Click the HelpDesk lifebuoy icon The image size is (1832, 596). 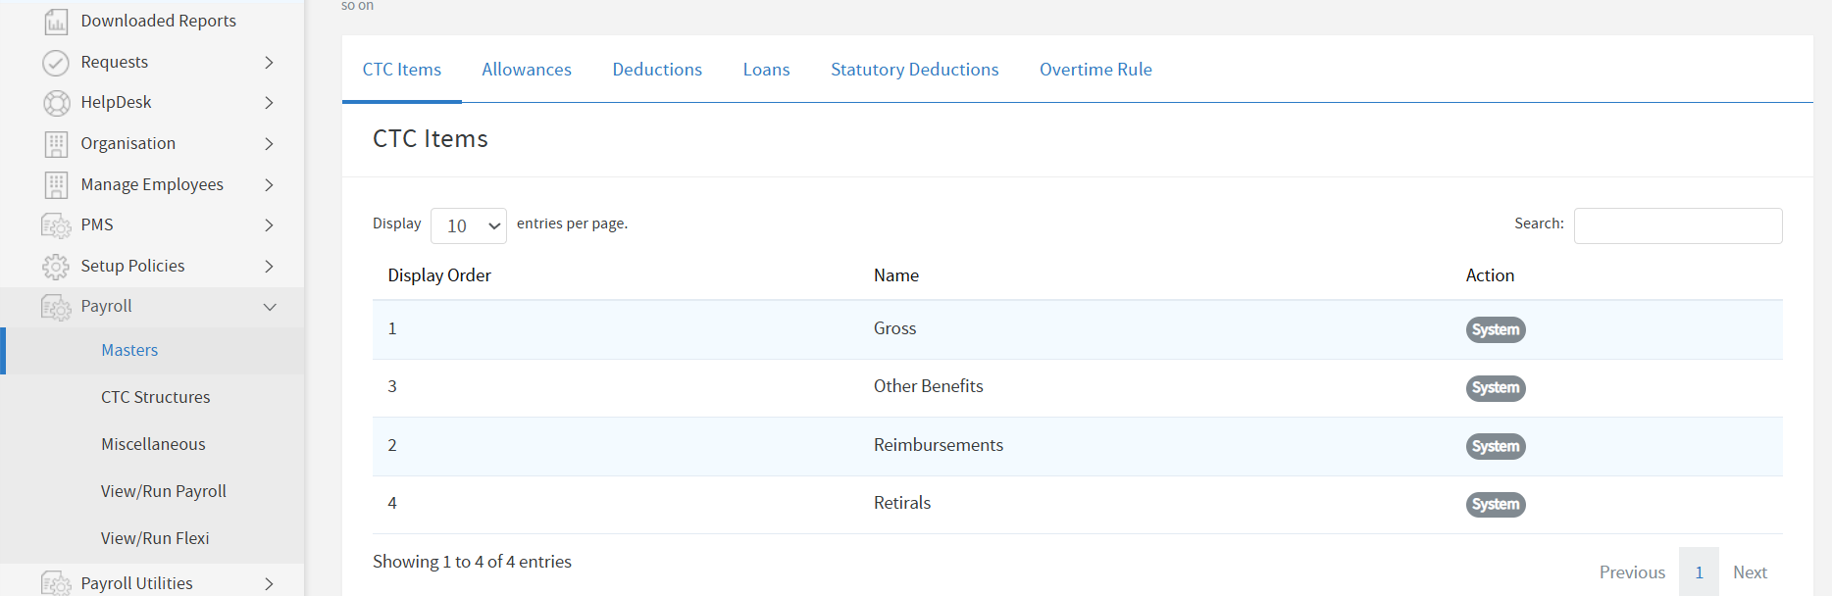[56, 103]
